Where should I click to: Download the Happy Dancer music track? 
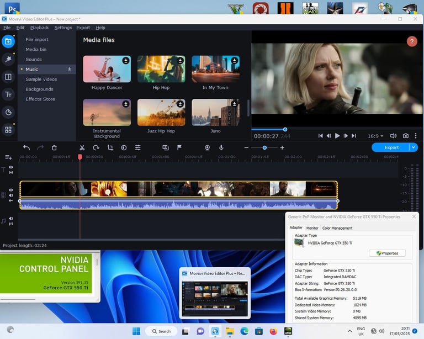point(126,61)
